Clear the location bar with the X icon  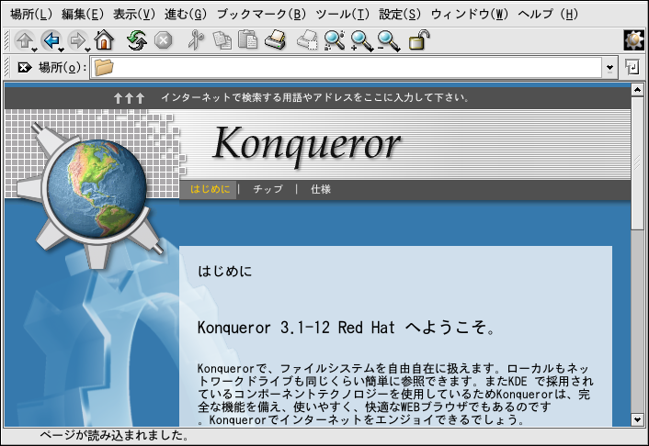pos(25,67)
